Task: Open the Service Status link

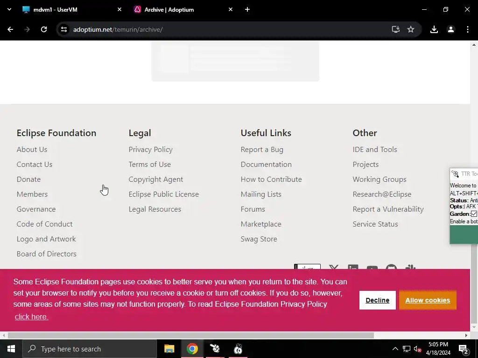Action: click(x=375, y=224)
